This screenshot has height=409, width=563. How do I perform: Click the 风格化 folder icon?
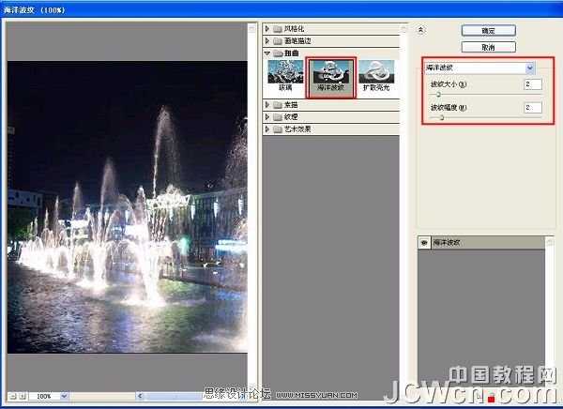278,29
